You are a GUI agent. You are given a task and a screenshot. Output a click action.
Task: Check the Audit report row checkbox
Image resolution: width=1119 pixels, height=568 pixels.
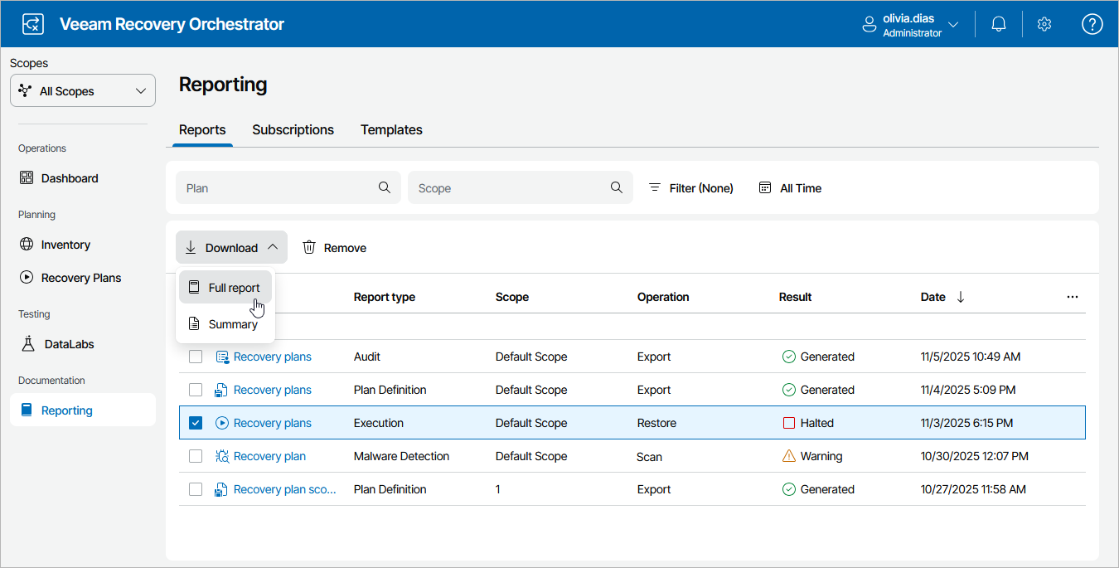pos(196,357)
